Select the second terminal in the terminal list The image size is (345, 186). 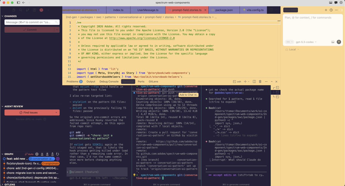(x=276, y=92)
